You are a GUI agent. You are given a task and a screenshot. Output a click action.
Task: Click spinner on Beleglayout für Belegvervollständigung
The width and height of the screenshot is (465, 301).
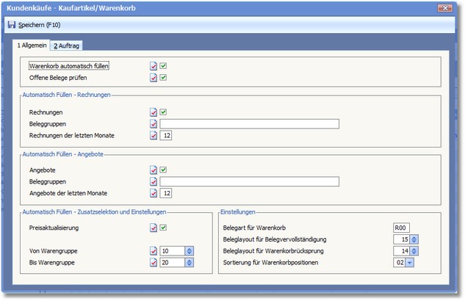414,239
